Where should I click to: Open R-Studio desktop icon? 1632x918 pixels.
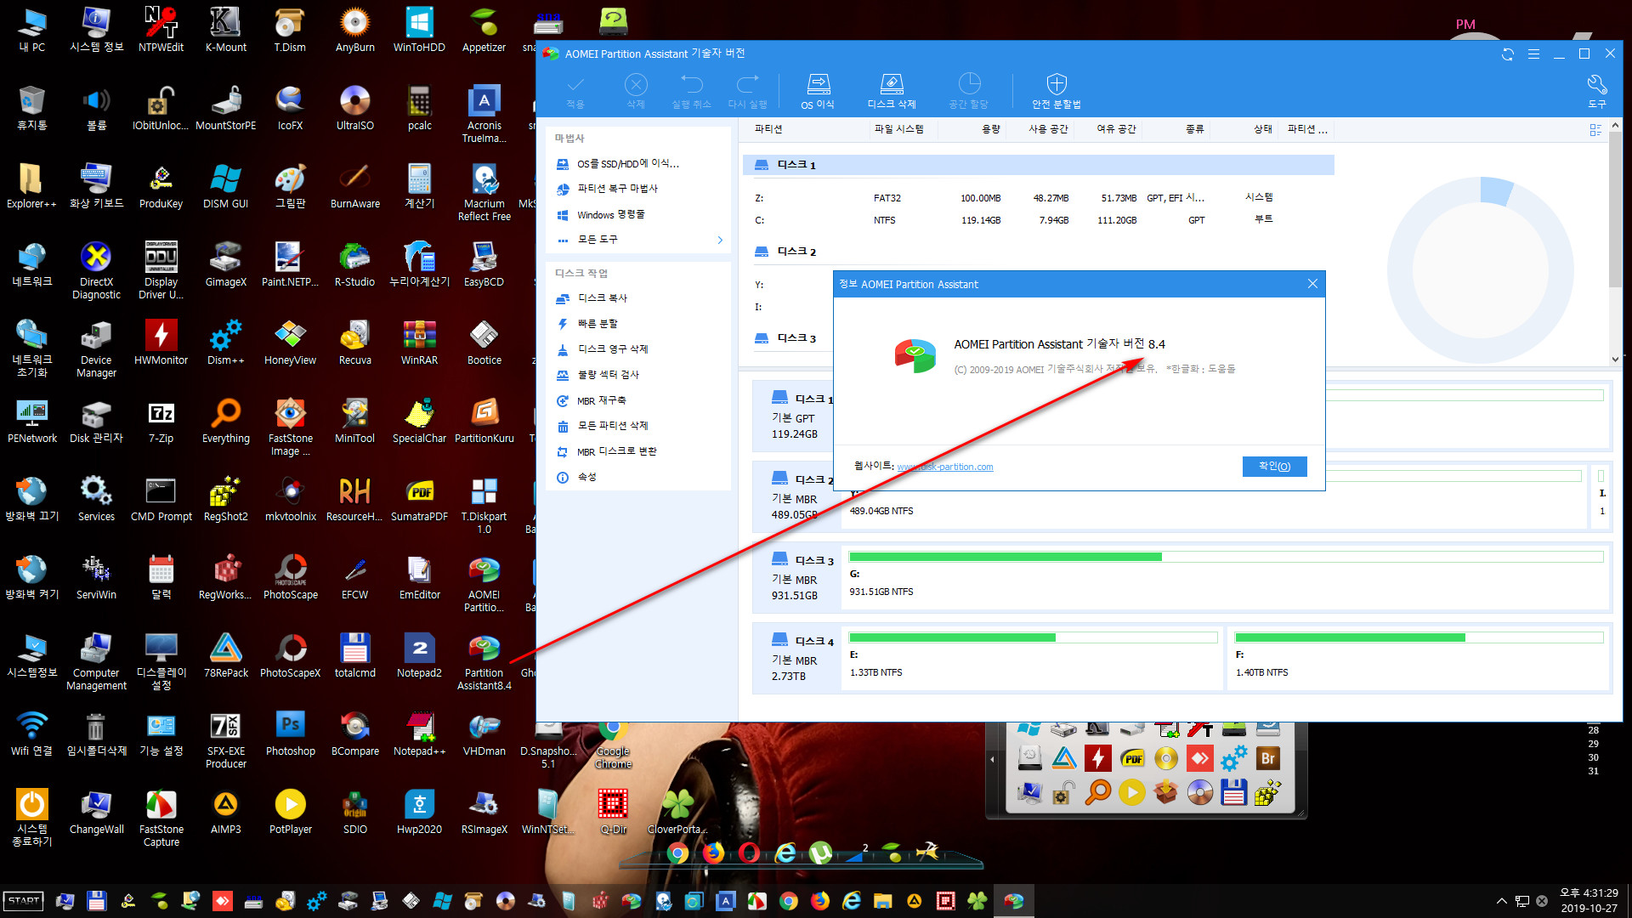[354, 264]
